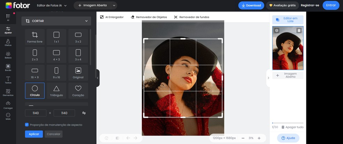
Task: Choose the 2 x 3 crop ratio
Action: pos(35,55)
